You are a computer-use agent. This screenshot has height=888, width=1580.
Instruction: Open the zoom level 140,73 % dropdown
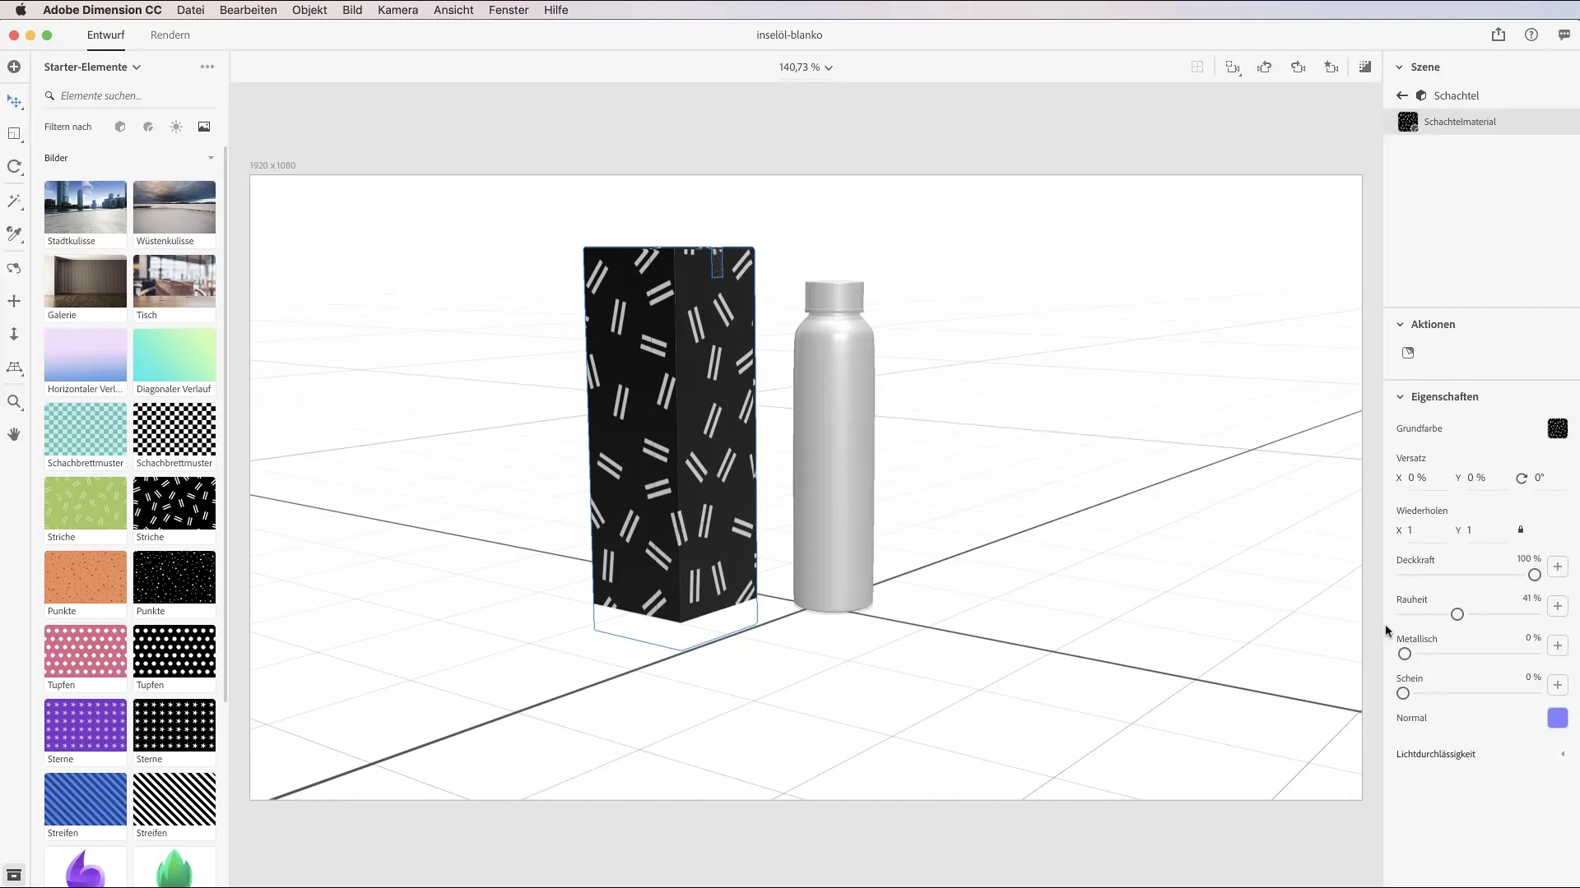[806, 67]
